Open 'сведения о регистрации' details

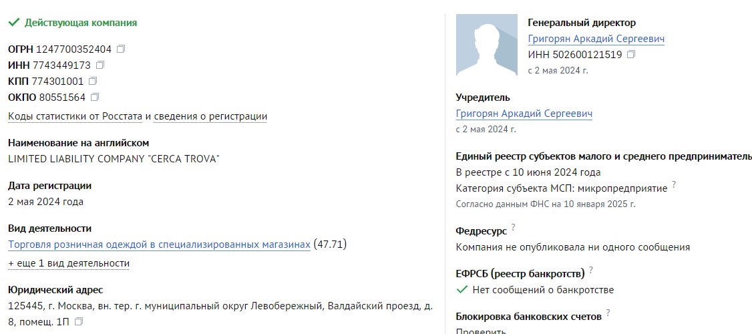(210, 117)
